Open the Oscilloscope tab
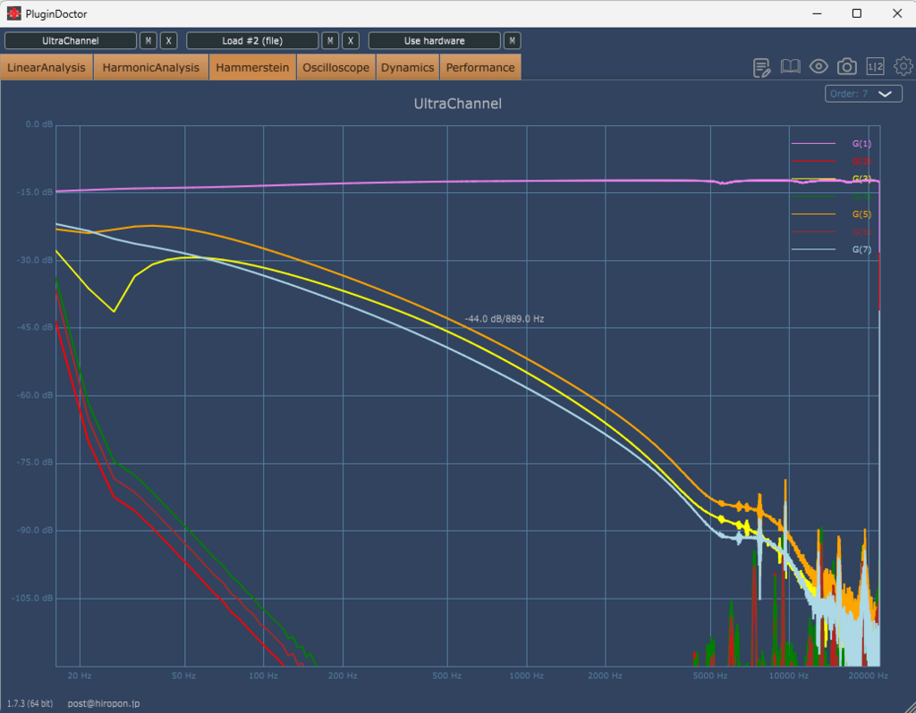Image resolution: width=916 pixels, height=713 pixels. [x=336, y=67]
